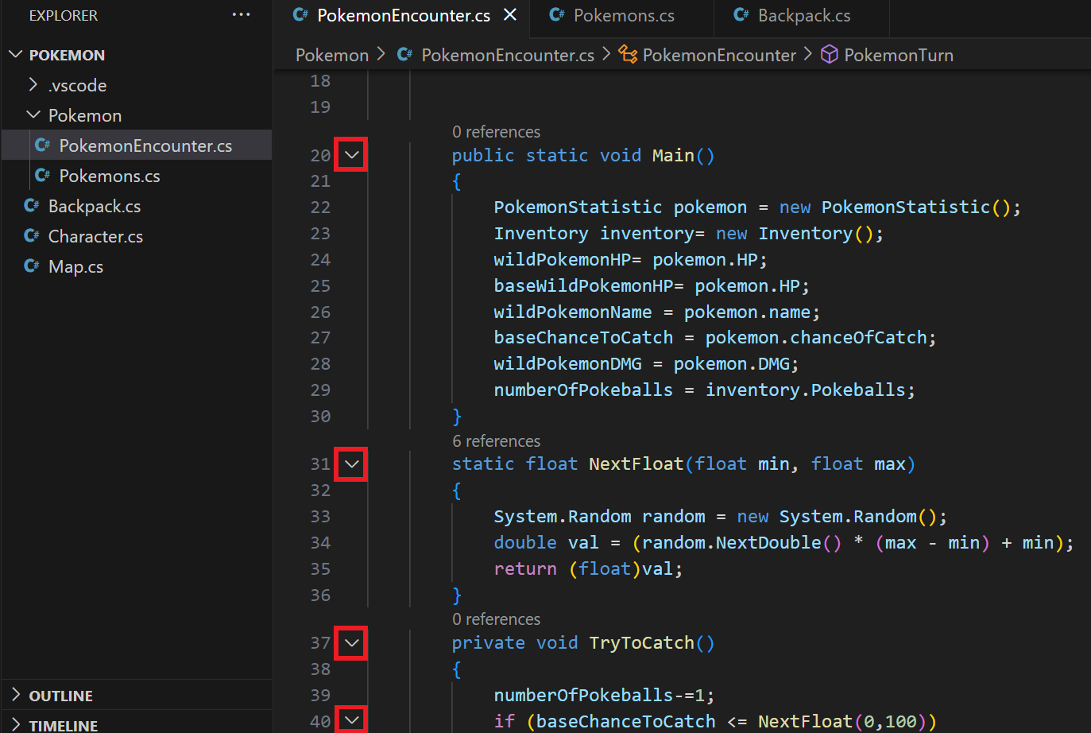Image resolution: width=1091 pixels, height=733 pixels.
Task: Click the C# icon next to Map.cs
Action: coord(30,266)
